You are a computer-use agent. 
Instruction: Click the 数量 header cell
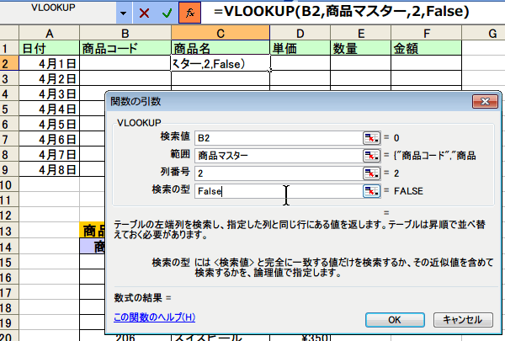361,48
